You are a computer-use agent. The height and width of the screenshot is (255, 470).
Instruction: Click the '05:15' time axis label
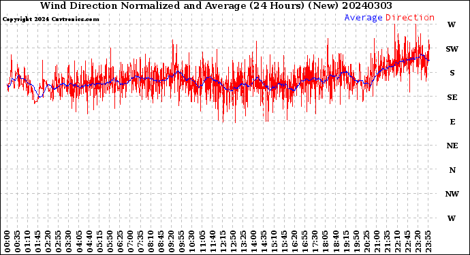pyautogui.click(x=99, y=241)
